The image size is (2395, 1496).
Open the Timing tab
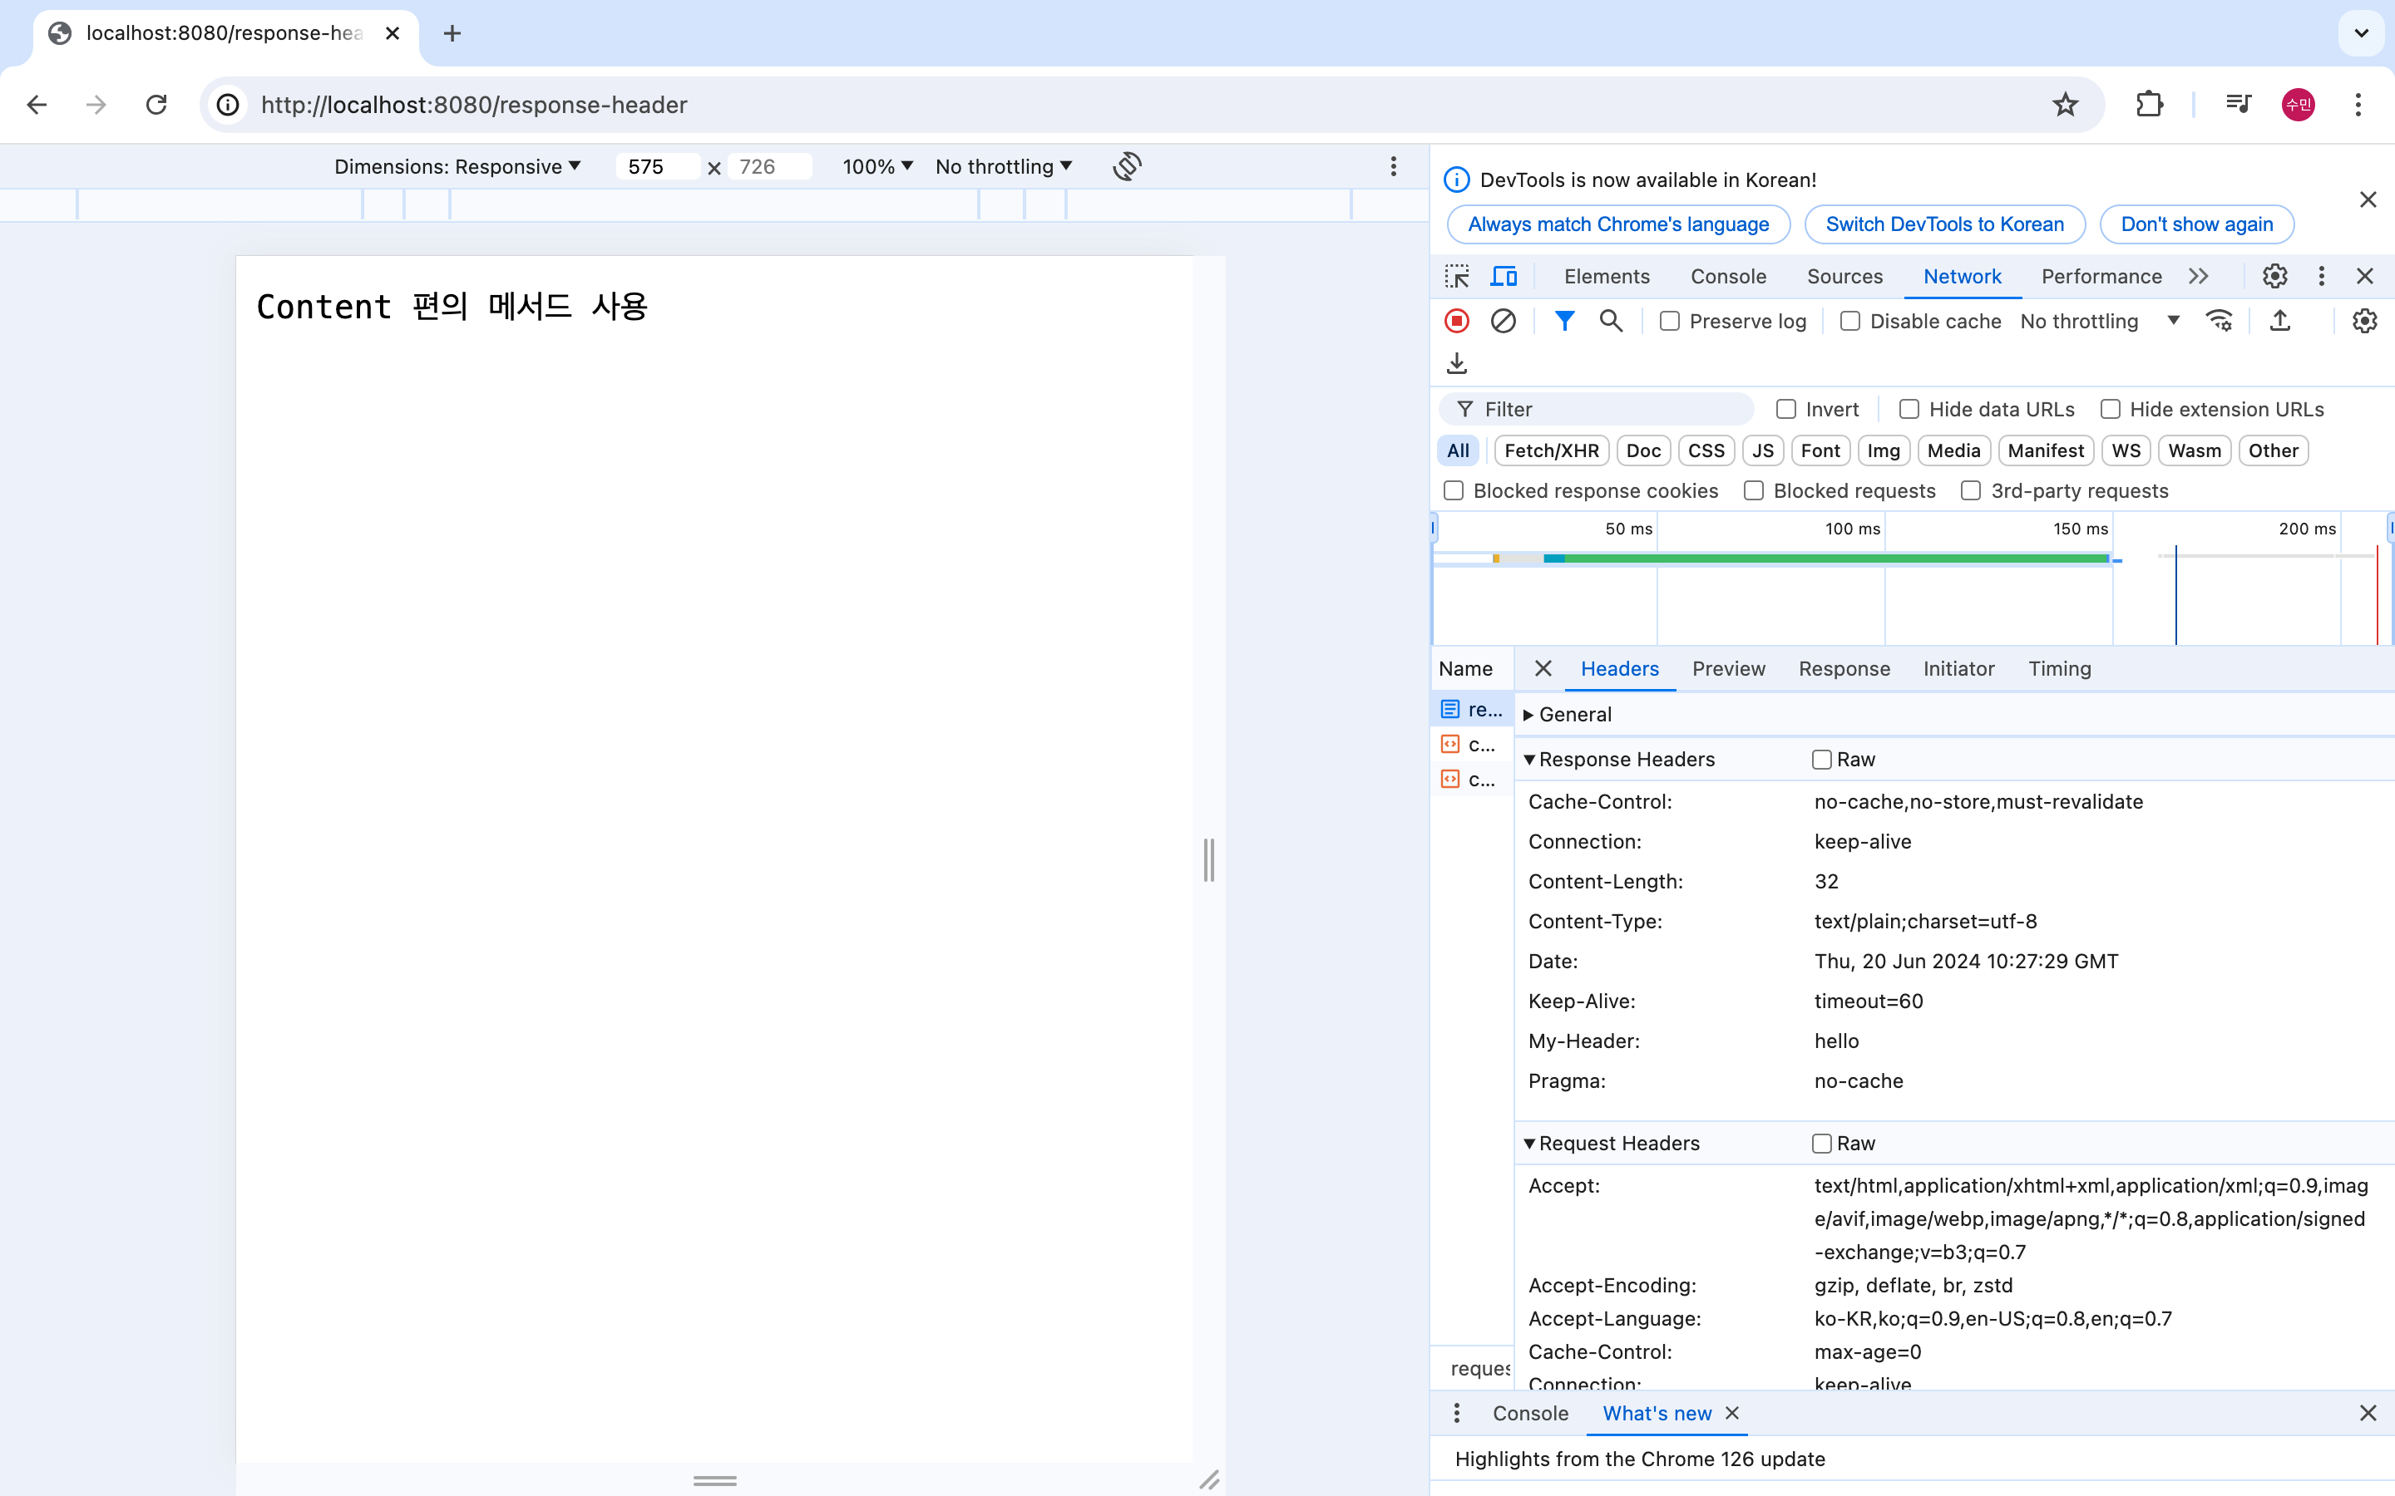(x=2058, y=669)
